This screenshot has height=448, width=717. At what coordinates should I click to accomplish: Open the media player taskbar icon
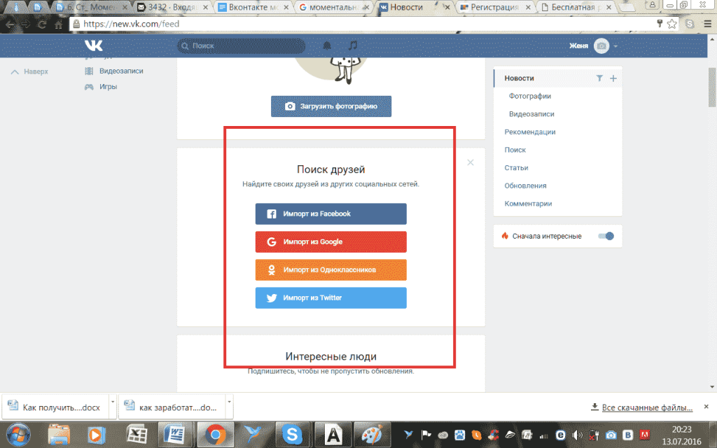[x=97, y=435]
